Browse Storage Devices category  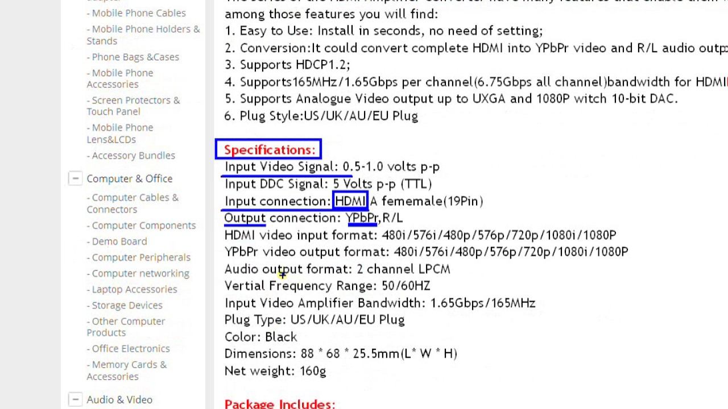[125, 305]
